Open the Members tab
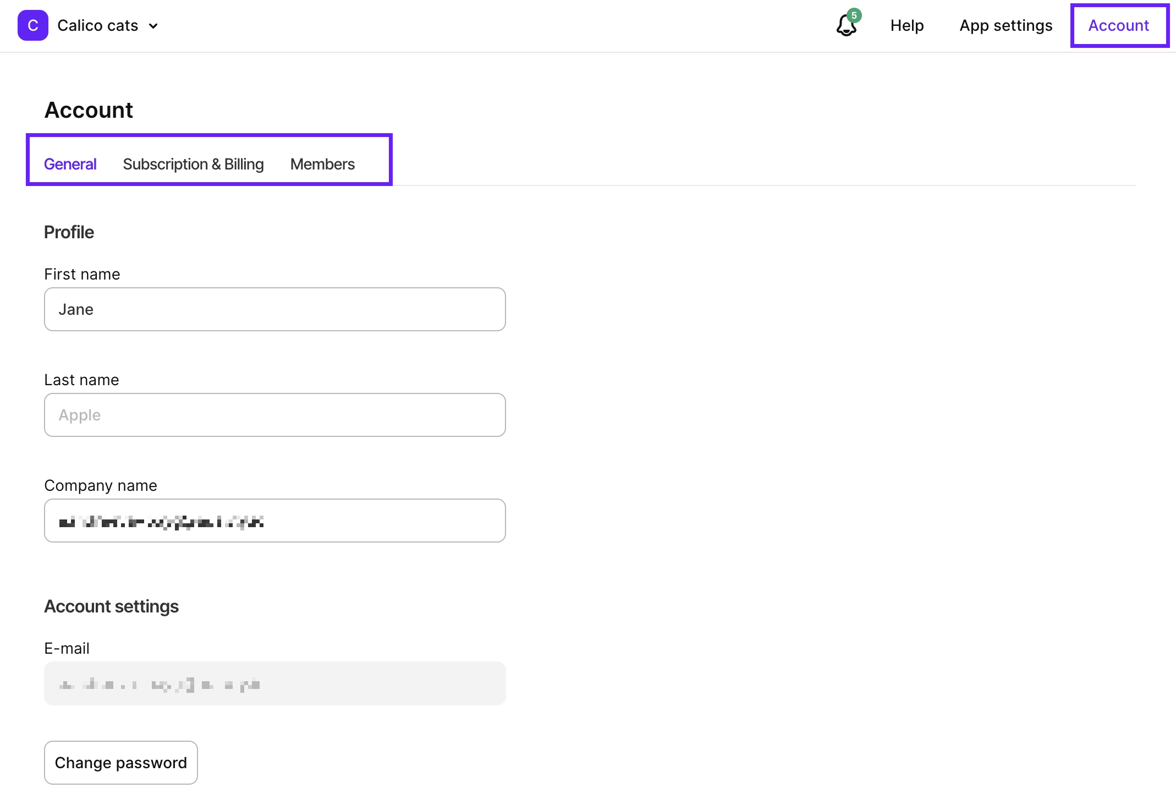The height and width of the screenshot is (810, 1176). click(x=323, y=164)
